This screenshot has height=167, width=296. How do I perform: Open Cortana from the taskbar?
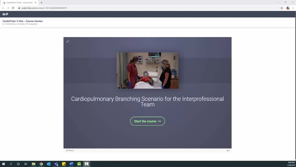(18, 164)
